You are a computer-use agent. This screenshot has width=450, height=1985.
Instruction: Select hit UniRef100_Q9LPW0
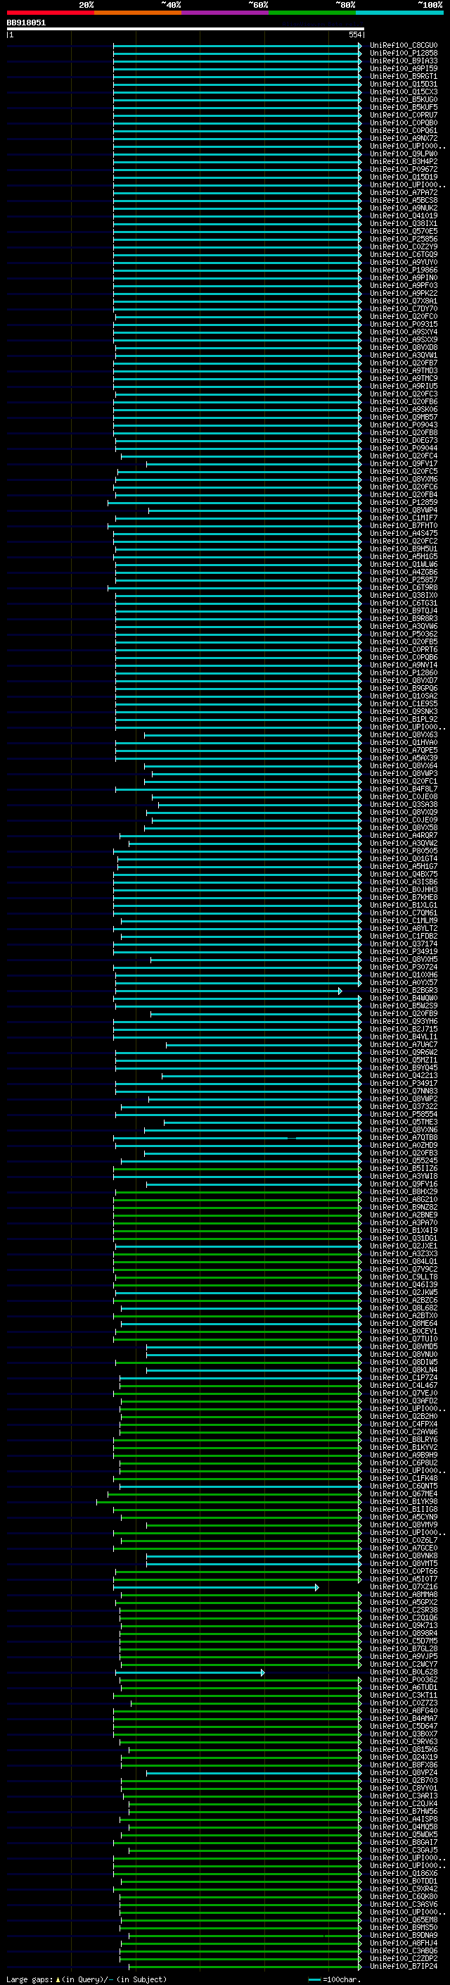(403, 154)
